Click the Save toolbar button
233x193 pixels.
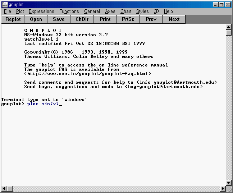point(59,19)
